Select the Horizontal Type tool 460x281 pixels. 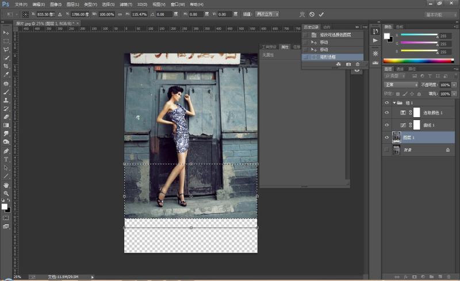coord(6,160)
